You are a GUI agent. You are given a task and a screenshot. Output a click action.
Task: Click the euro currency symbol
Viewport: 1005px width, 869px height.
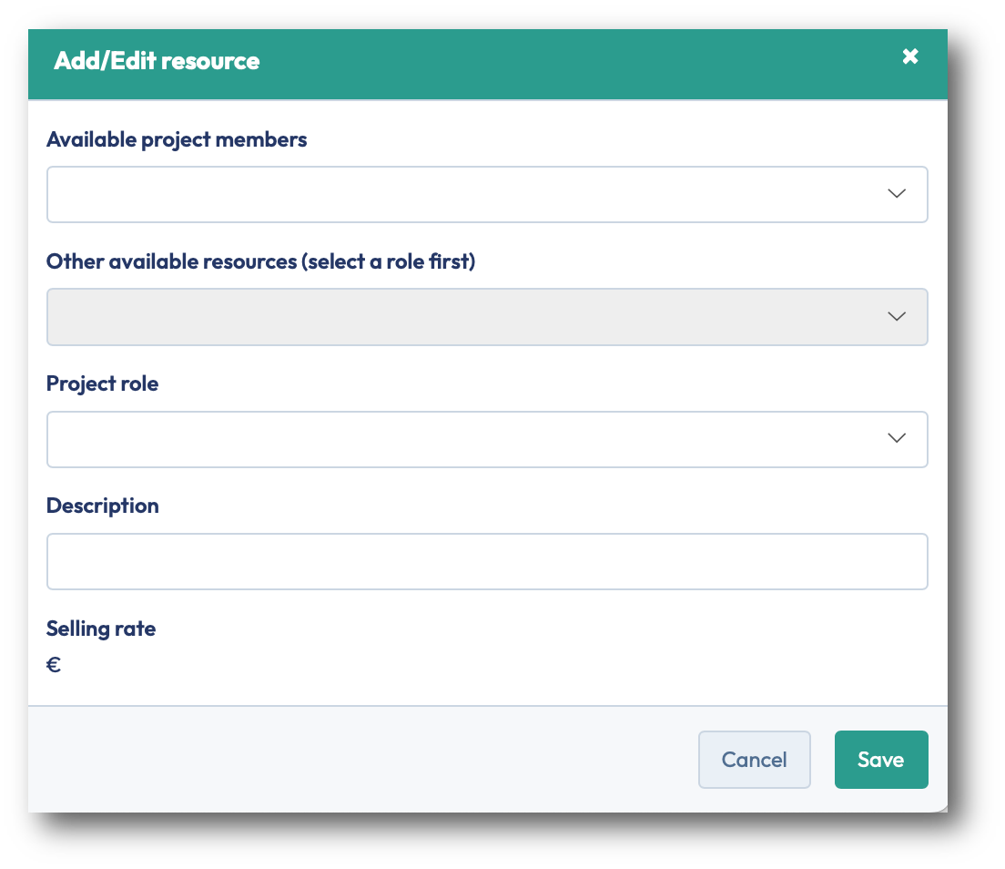[54, 665]
